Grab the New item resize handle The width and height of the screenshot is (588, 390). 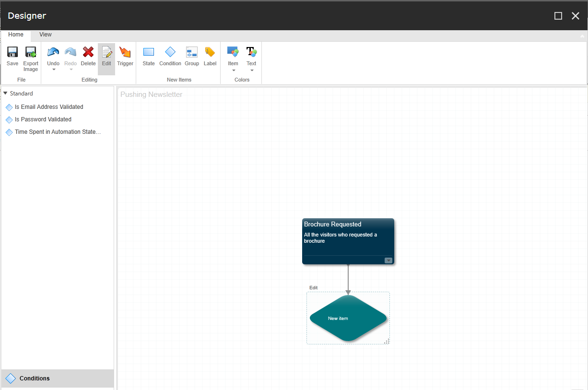387,341
